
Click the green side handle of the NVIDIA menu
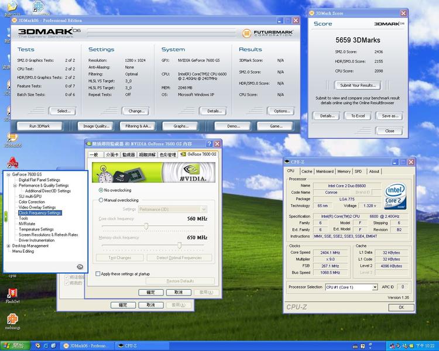(6, 216)
